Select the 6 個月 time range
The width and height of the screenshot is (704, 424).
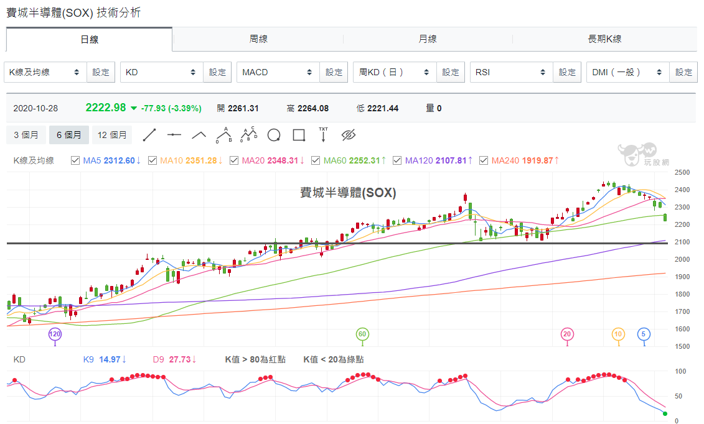point(68,135)
